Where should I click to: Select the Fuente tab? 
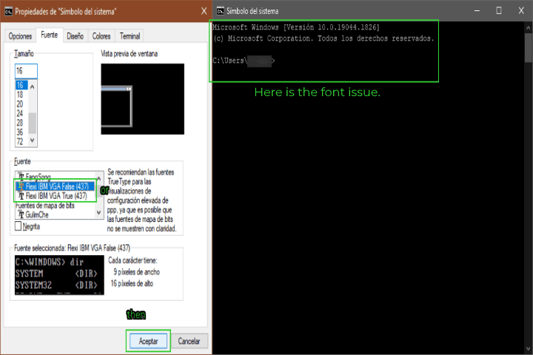pyautogui.click(x=50, y=35)
